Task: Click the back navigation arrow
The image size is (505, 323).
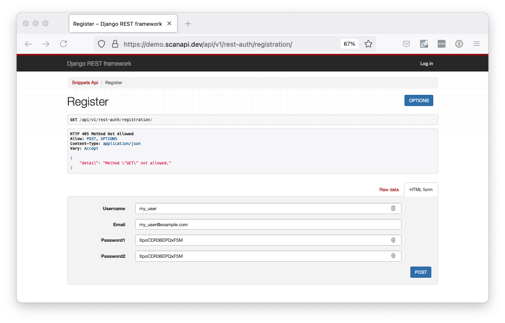Action: click(x=28, y=44)
